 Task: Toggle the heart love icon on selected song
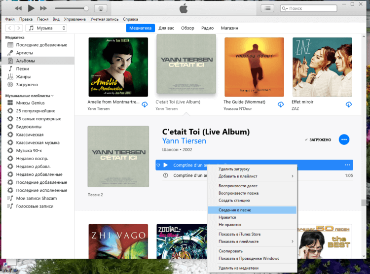(158, 165)
